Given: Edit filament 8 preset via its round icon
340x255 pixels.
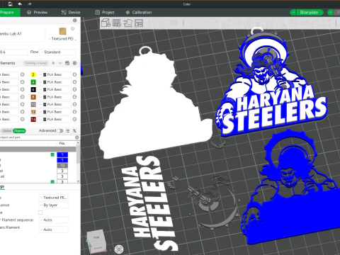Looking at the screenshot, I should pos(74,97).
